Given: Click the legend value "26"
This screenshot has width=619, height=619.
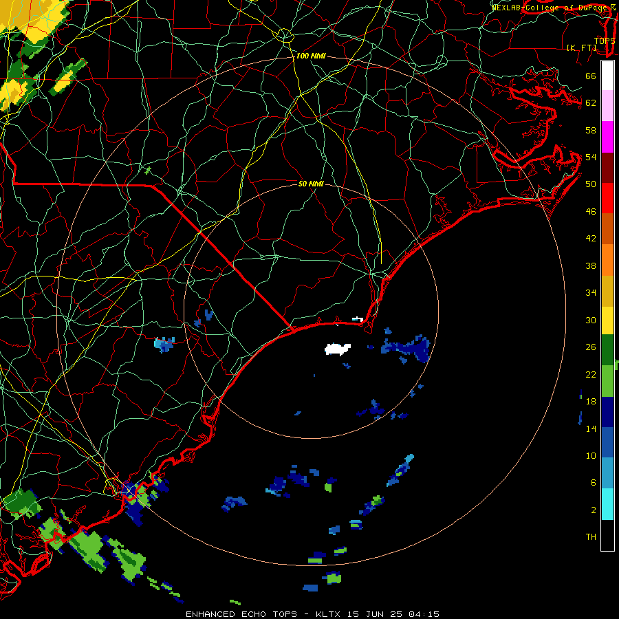Looking at the screenshot, I should pos(591,347).
